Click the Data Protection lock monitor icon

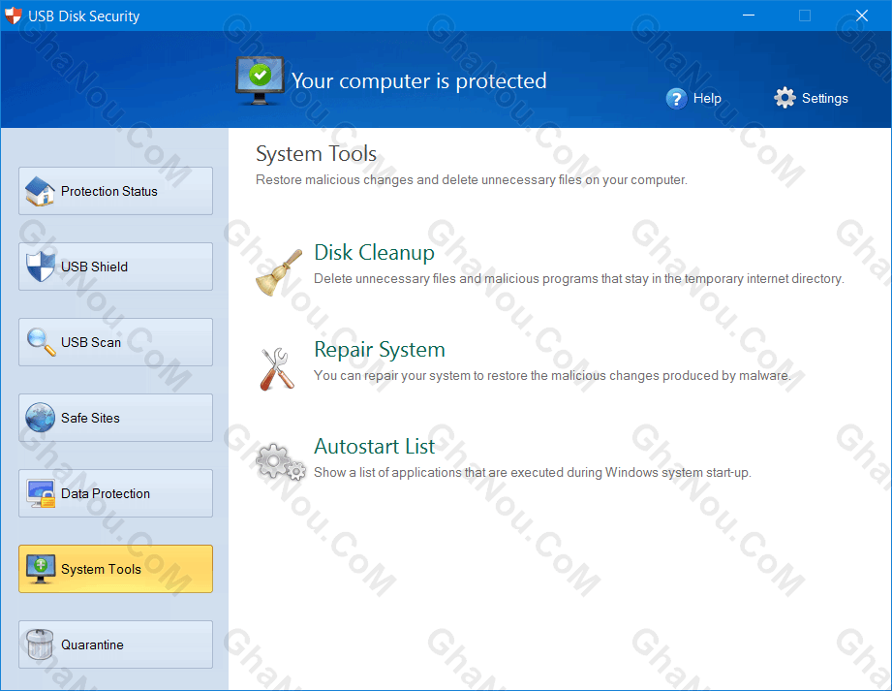coord(41,493)
